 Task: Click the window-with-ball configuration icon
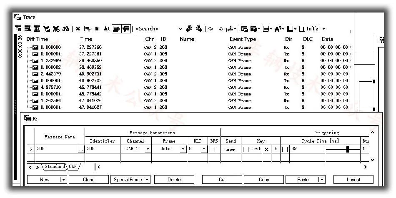pyautogui.click(x=253, y=29)
